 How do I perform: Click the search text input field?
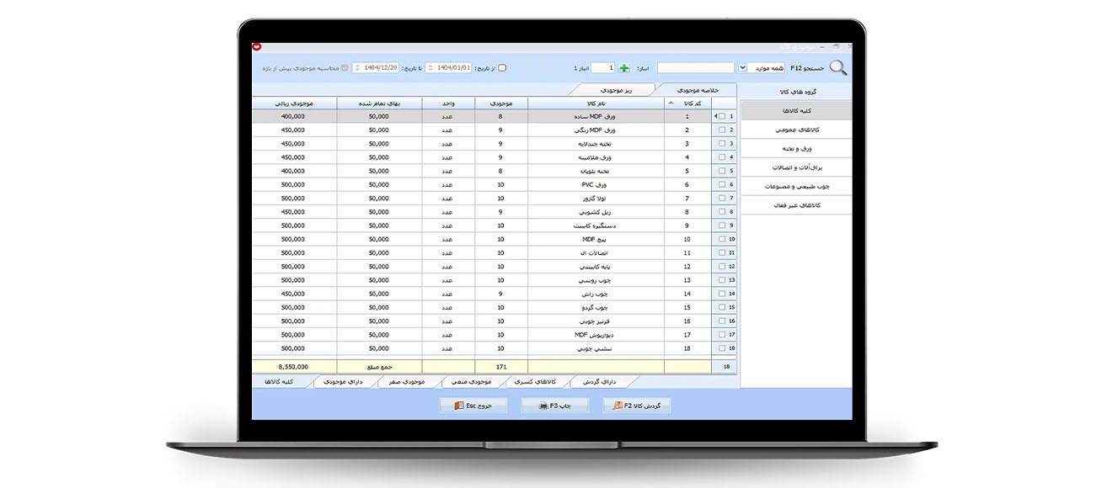695,68
